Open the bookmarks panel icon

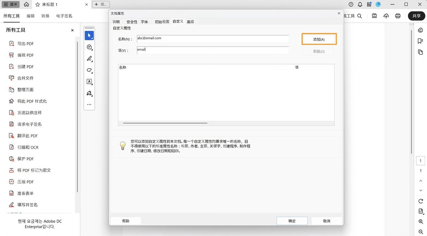point(420,41)
